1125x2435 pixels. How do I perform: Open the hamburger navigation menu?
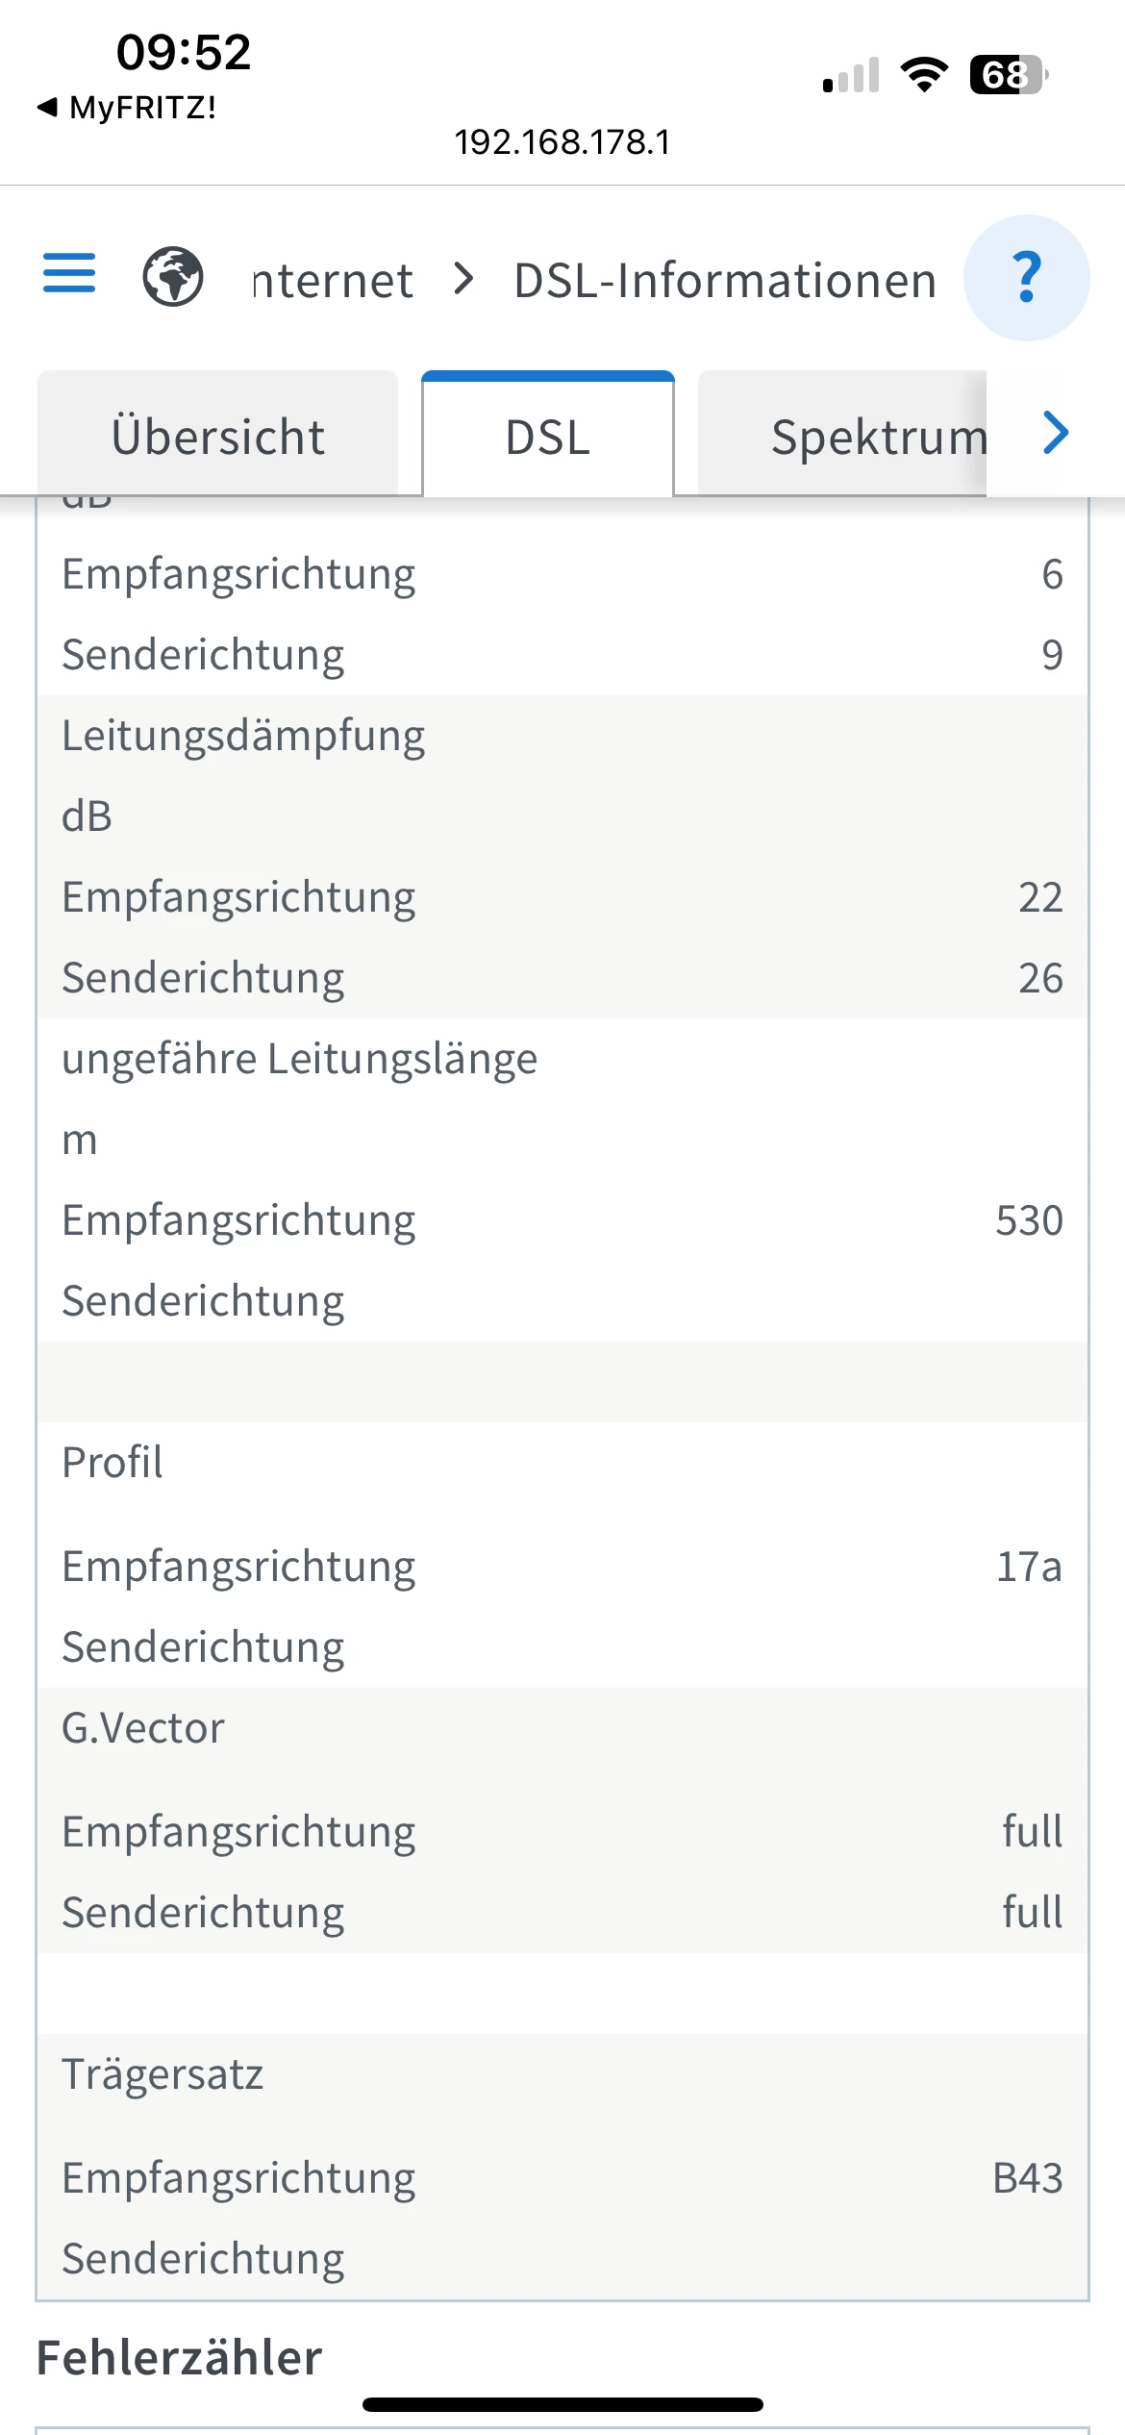[69, 273]
